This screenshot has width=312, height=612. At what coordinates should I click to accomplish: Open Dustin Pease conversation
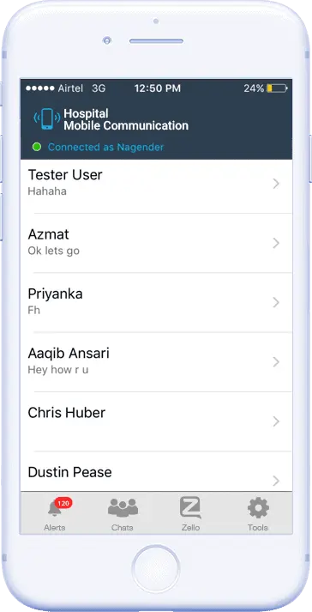coord(156,473)
